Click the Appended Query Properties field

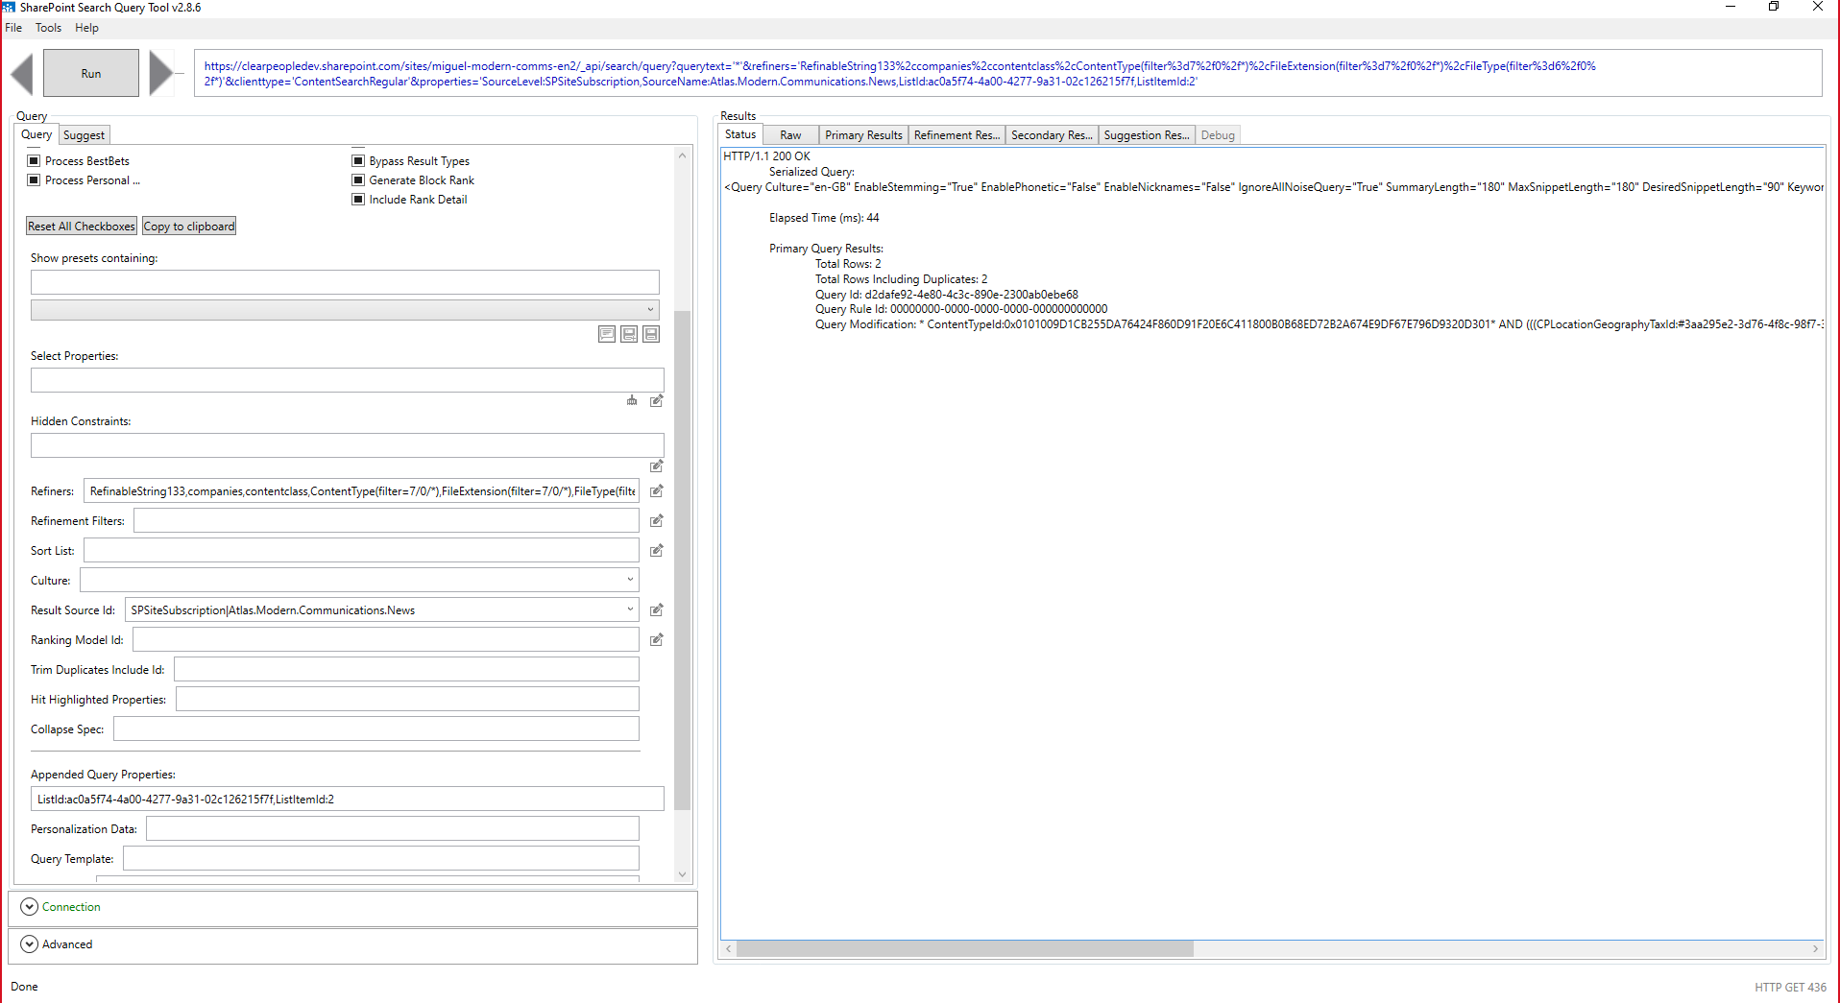[x=348, y=799]
